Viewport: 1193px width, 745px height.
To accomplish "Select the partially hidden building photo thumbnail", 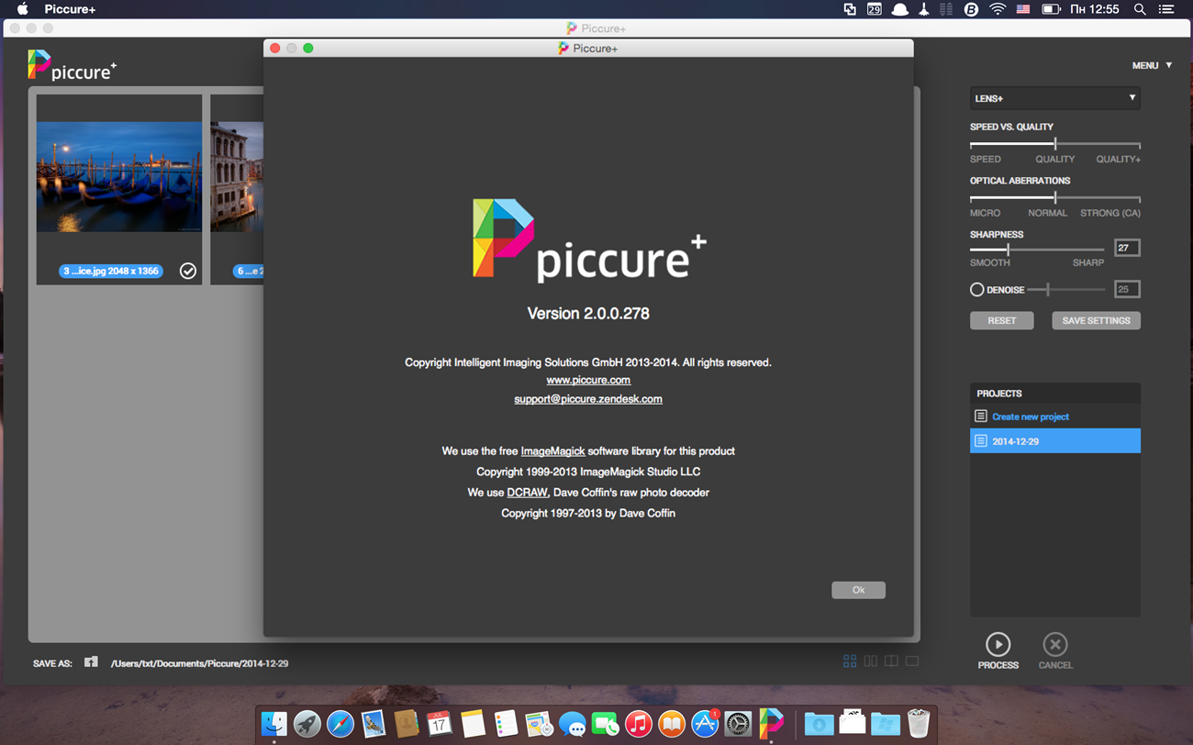I will point(237,176).
